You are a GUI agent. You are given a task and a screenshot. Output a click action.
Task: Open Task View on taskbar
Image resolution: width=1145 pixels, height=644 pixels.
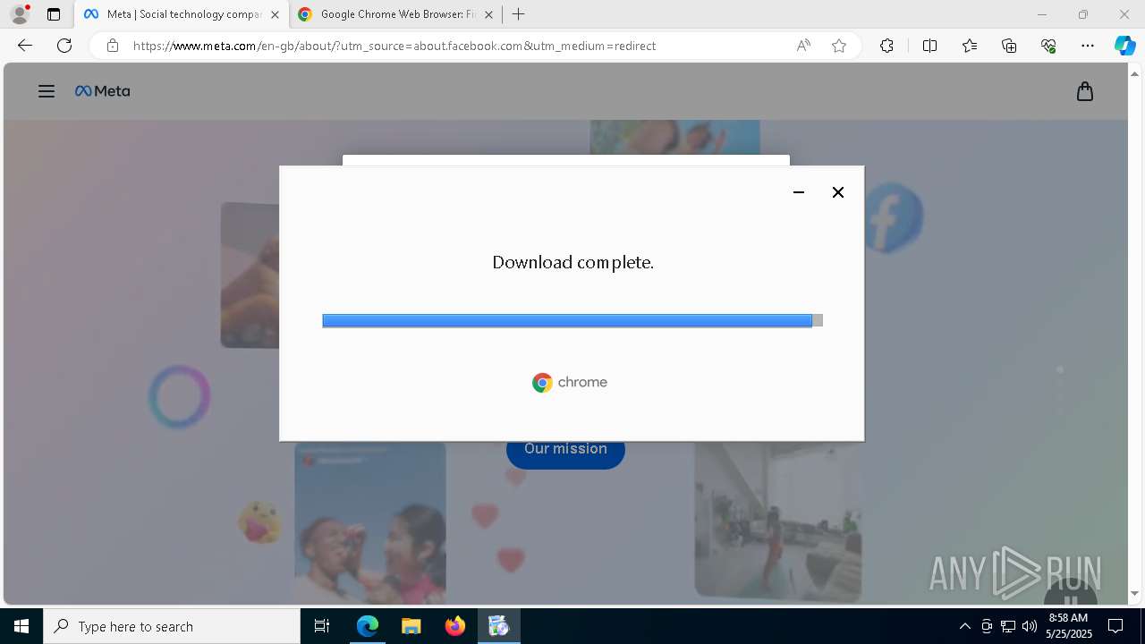322,626
